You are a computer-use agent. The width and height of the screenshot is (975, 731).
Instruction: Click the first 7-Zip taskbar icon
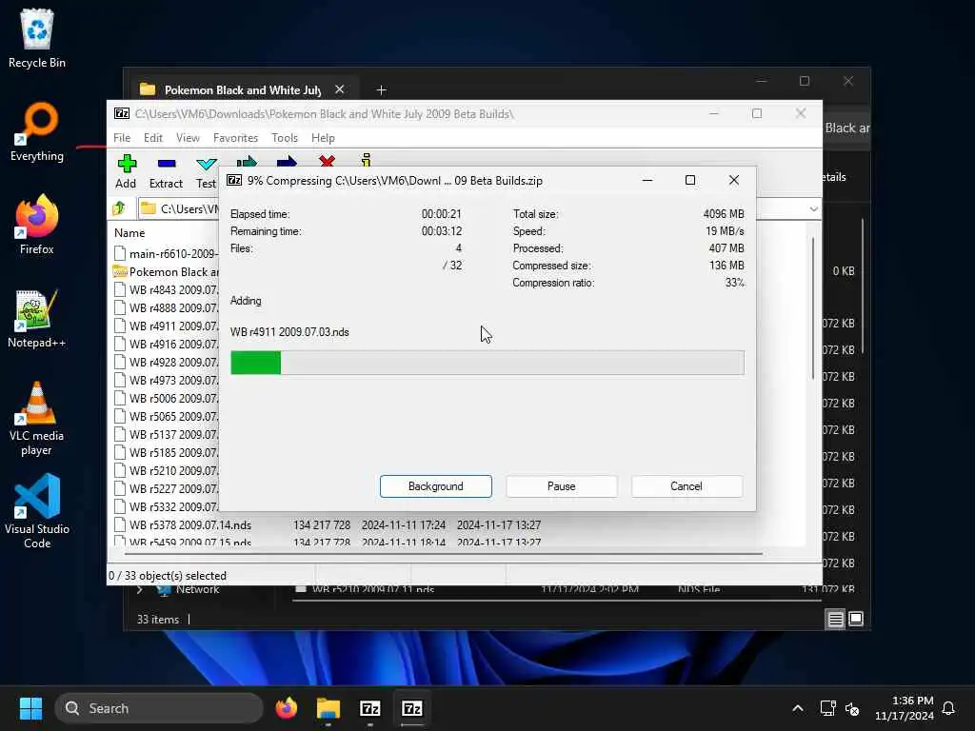(x=370, y=708)
